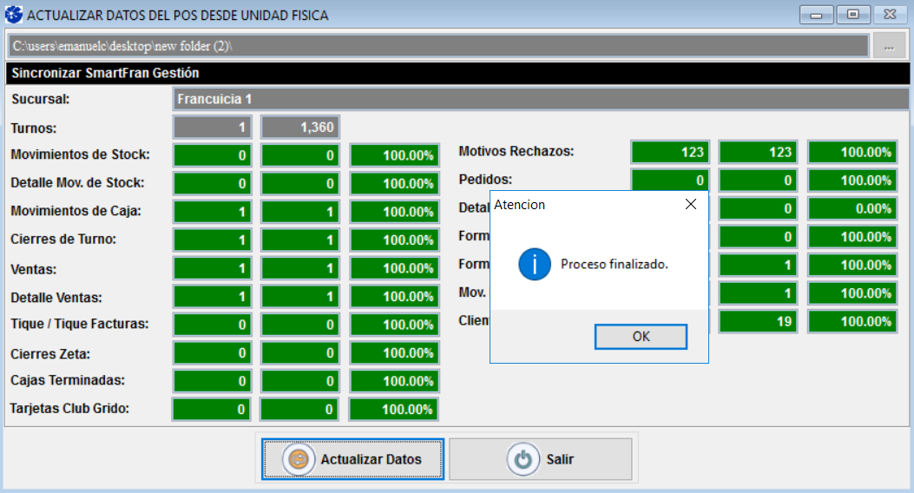The width and height of the screenshot is (914, 493).
Task: Minimize the POS update window
Action: coord(816,15)
